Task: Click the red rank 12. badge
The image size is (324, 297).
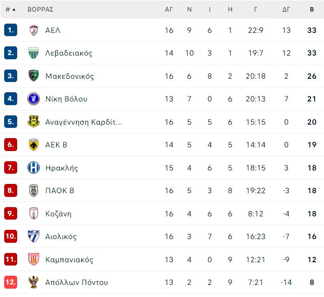Action: click(x=11, y=282)
